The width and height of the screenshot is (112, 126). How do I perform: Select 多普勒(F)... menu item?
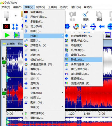click(44, 22)
